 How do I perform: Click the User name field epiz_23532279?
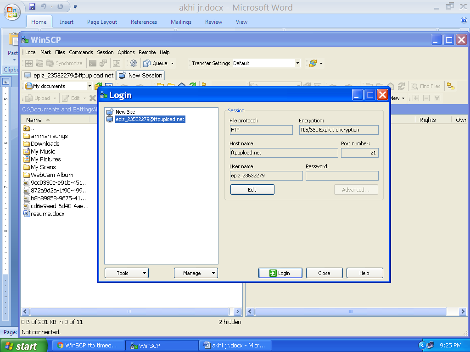tap(266, 176)
